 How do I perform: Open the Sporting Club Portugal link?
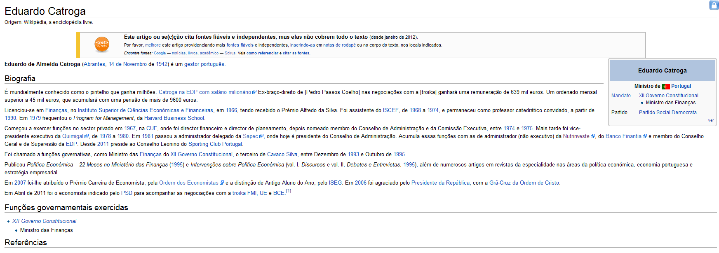215,144
